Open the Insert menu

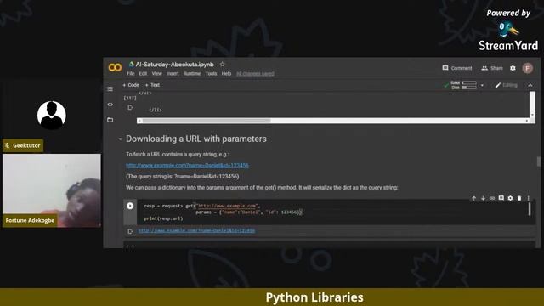click(173, 74)
